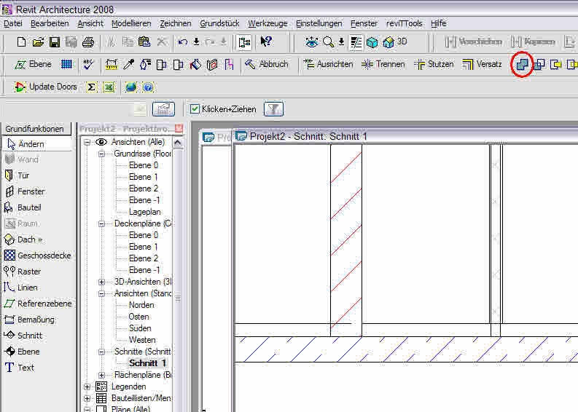Image resolution: width=578 pixels, height=412 pixels.
Task: Select the Ebene work plane tool
Action: coord(33,65)
